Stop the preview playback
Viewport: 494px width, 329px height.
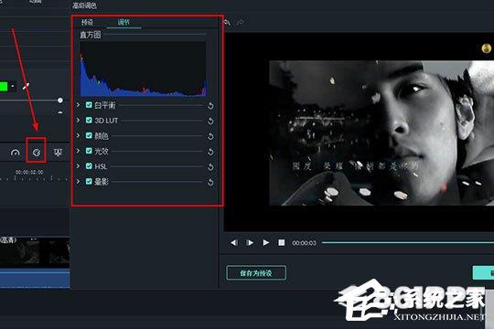[x=282, y=243]
